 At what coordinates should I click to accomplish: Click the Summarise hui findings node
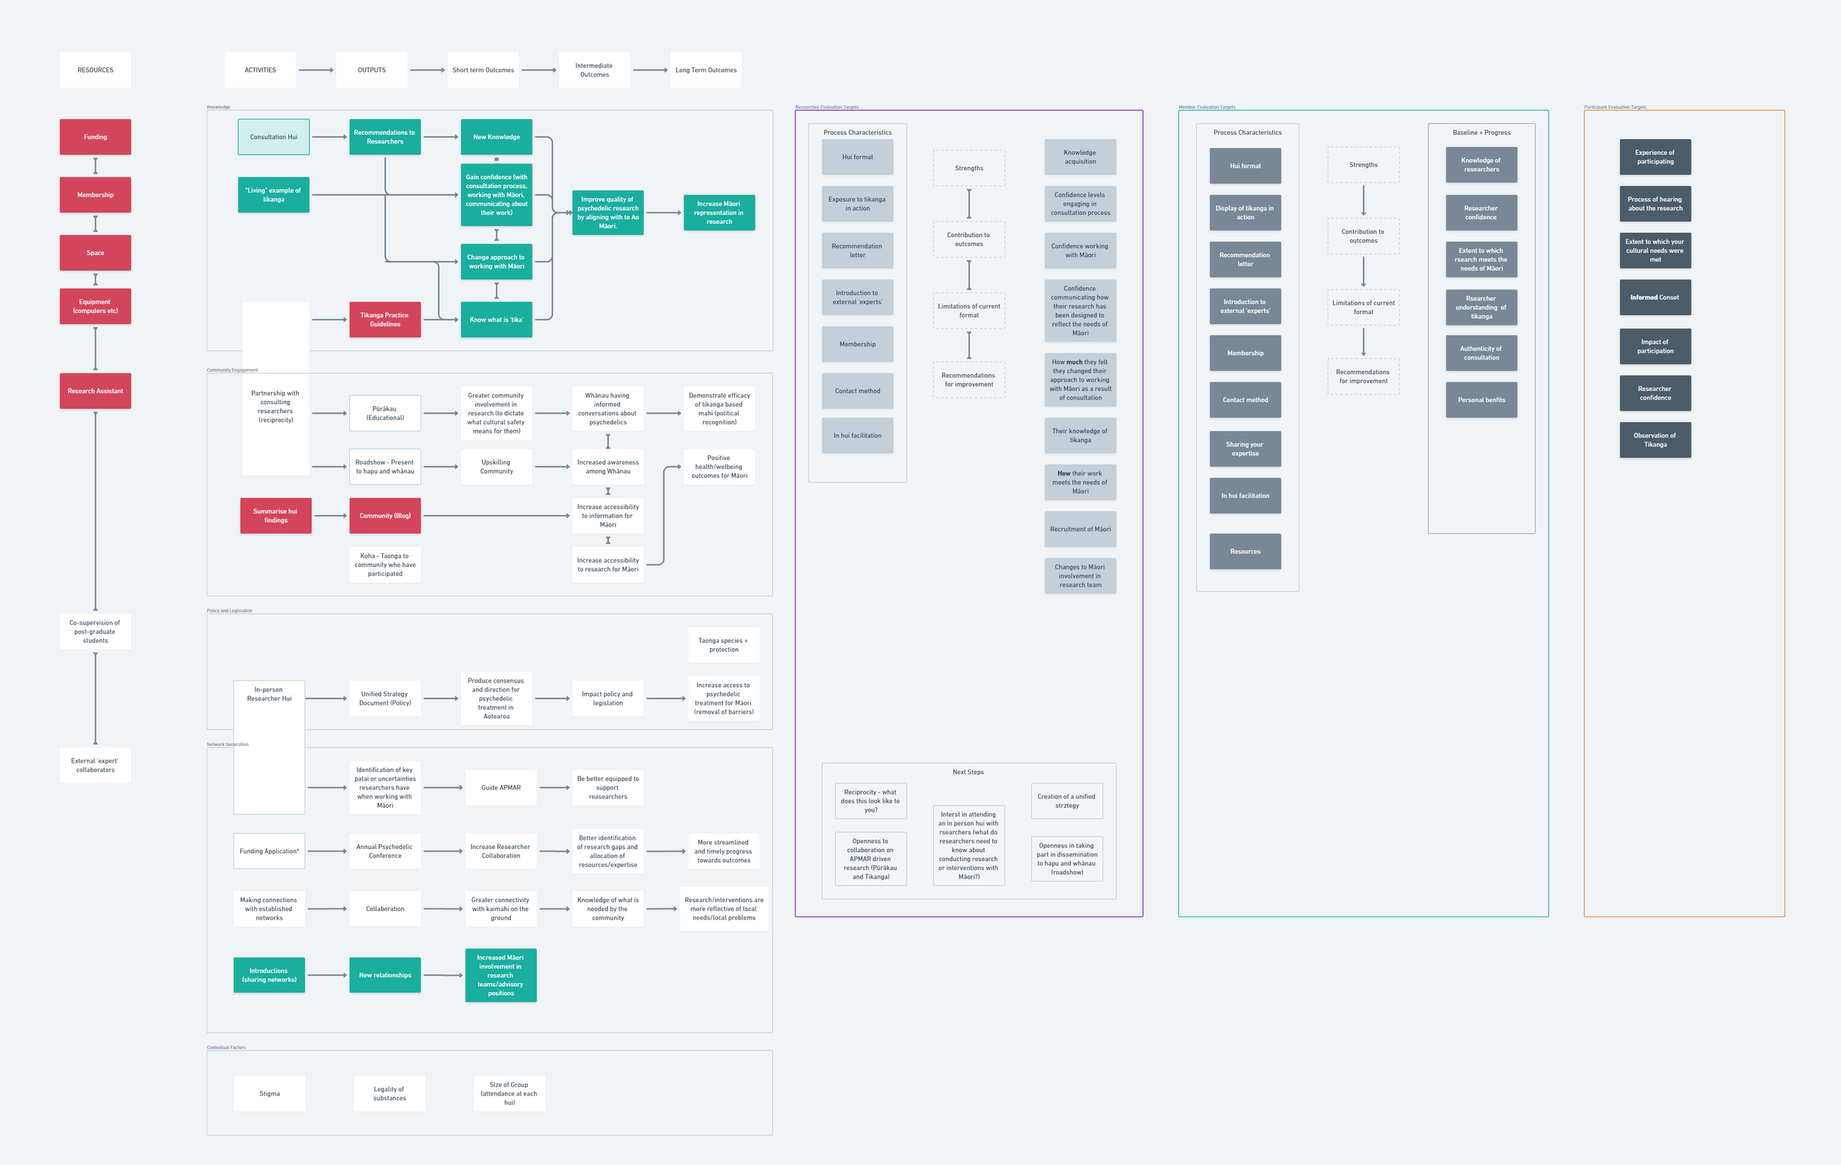(276, 516)
